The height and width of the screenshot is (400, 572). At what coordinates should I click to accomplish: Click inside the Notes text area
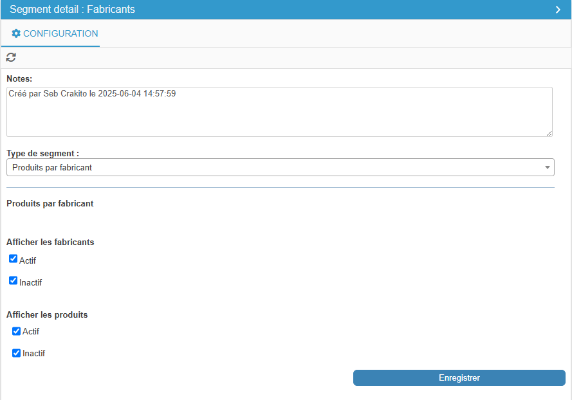(x=279, y=112)
